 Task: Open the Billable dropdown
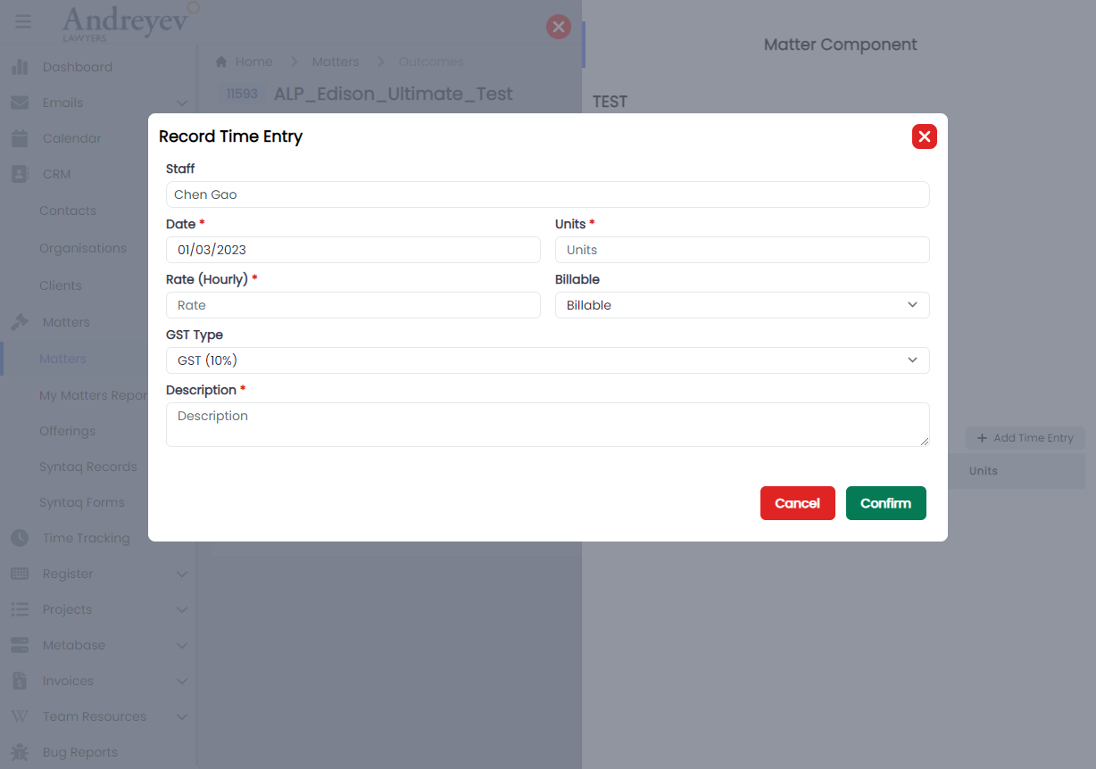tap(742, 305)
